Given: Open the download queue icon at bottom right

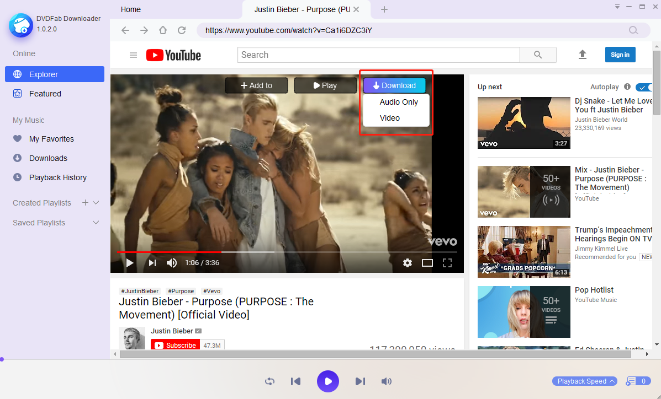Looking at the screenshot, I should pos(631,381).
